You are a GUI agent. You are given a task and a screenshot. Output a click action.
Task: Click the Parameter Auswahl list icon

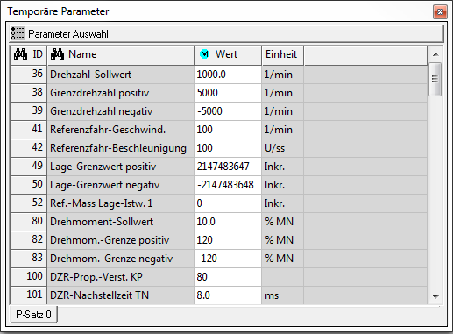click(18, 33)
